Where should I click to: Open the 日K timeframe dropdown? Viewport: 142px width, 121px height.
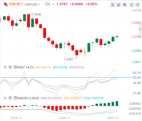pos(53,5)
